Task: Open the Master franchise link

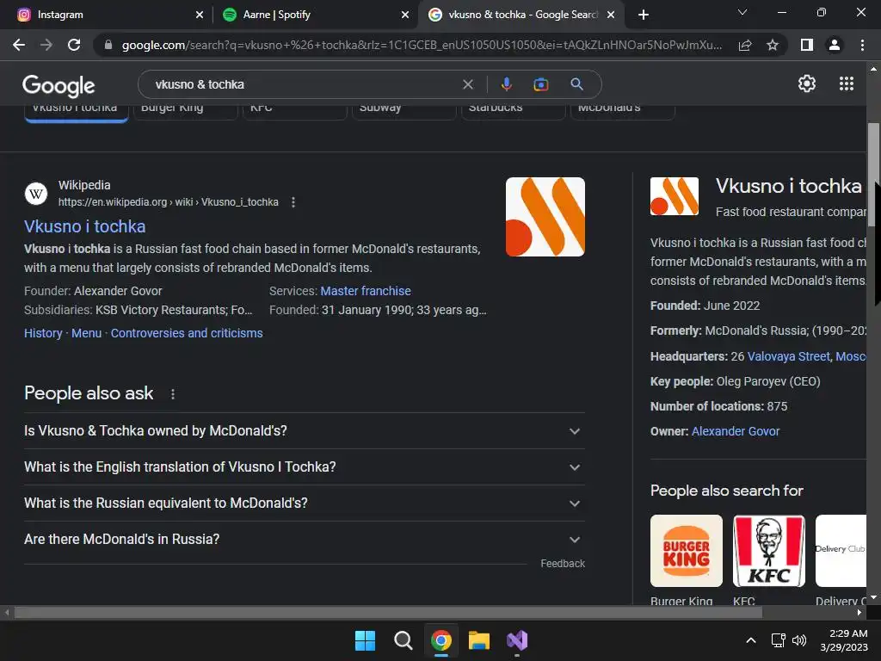Action: coord(365,291)
